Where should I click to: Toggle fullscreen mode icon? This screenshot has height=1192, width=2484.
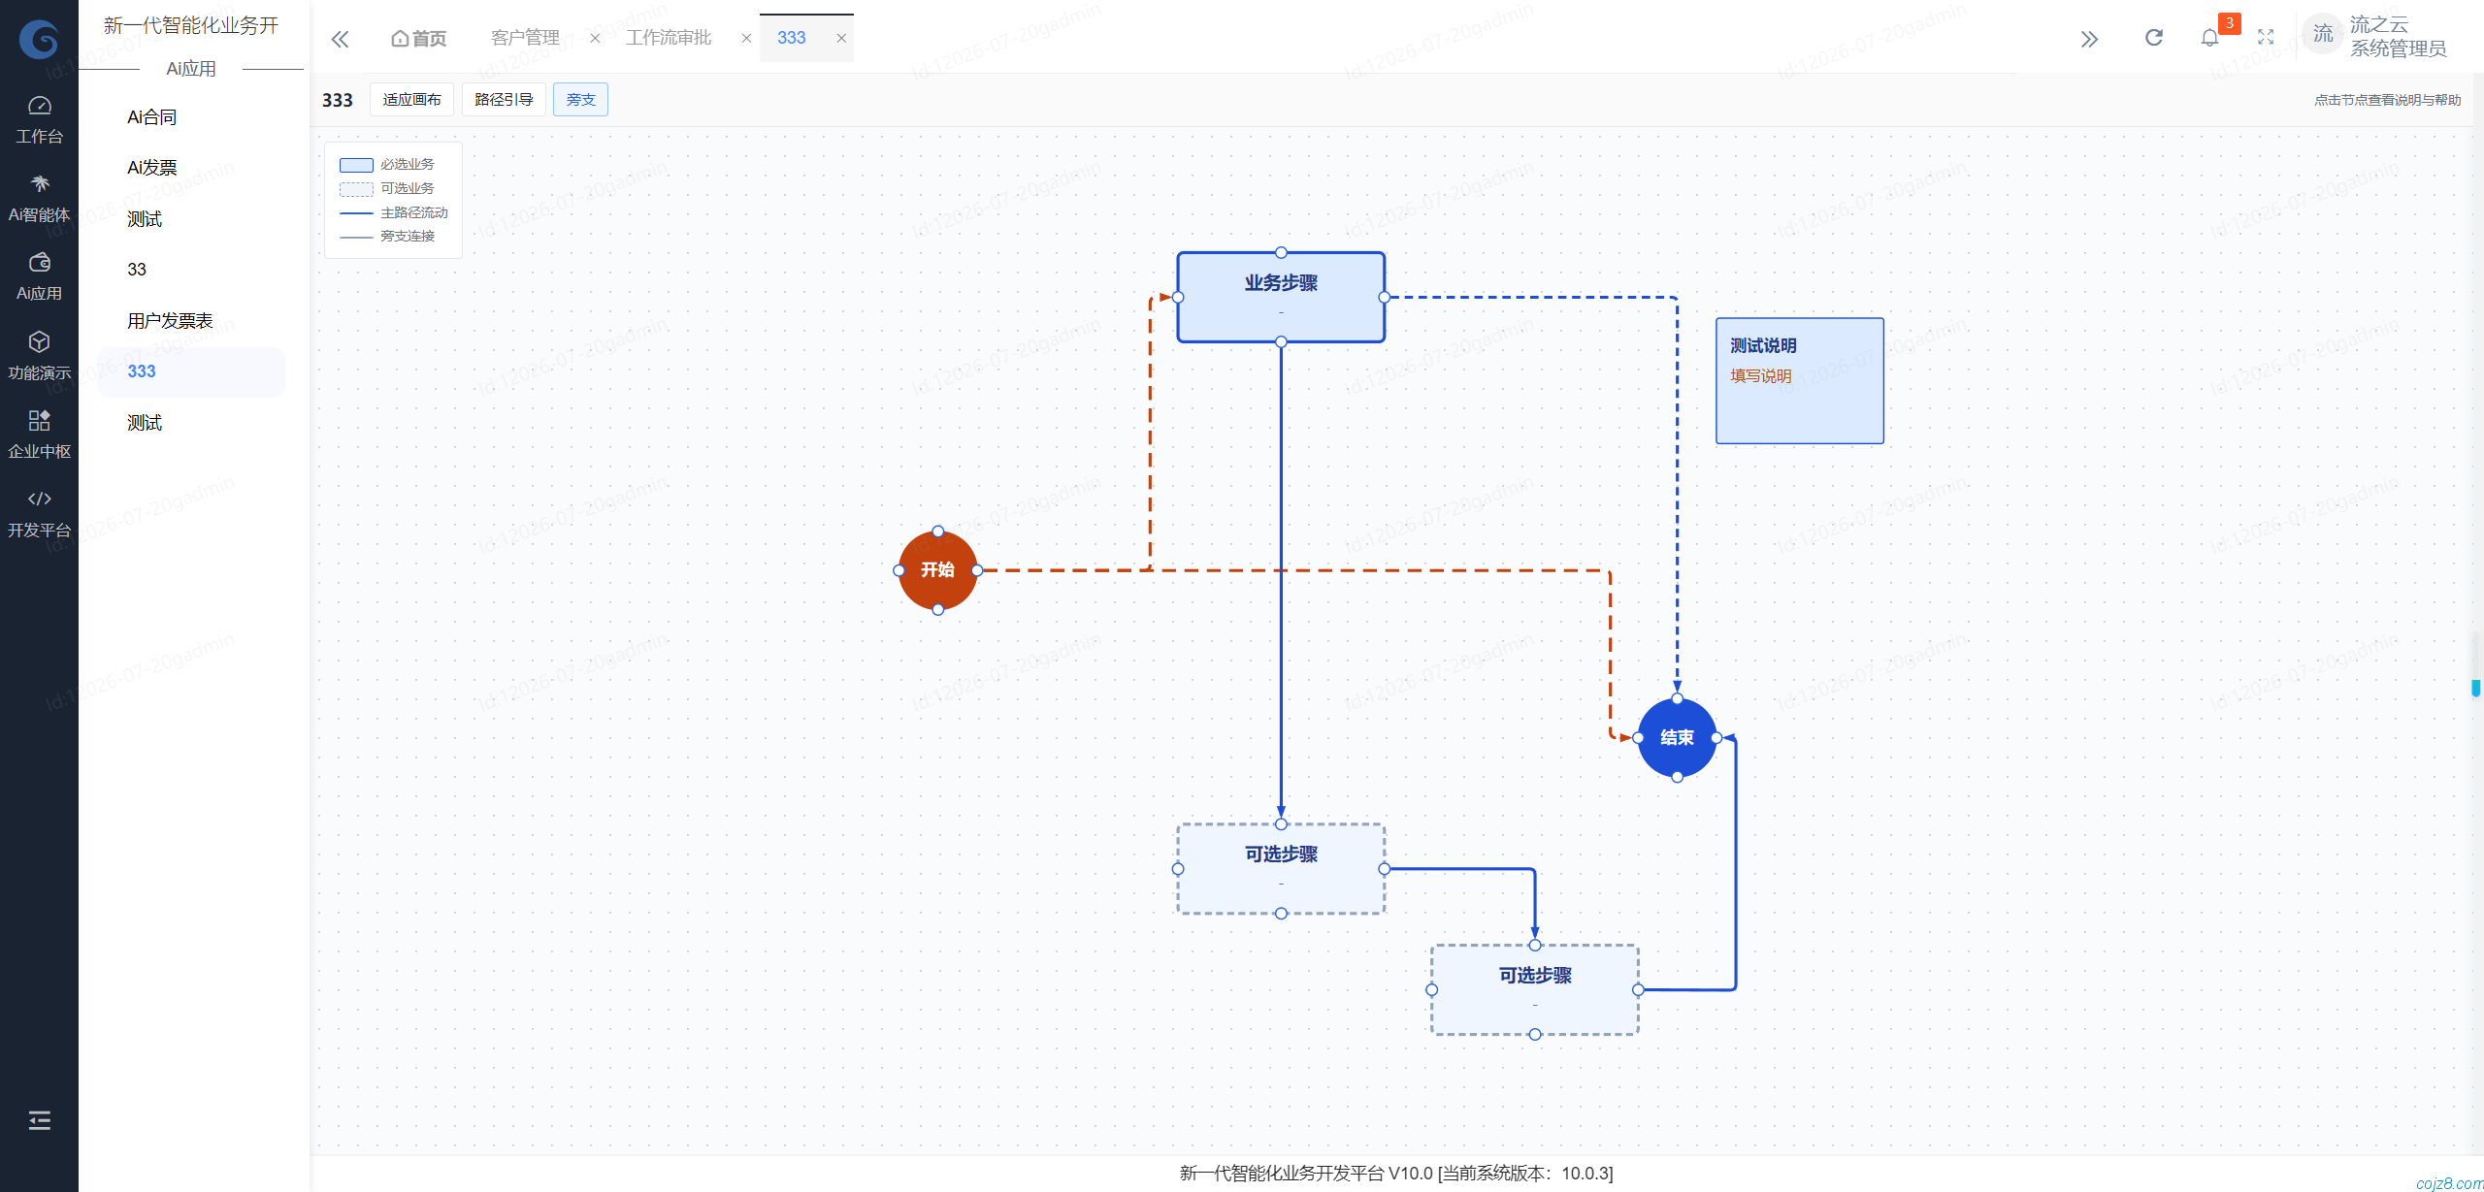click(2266, 38)
